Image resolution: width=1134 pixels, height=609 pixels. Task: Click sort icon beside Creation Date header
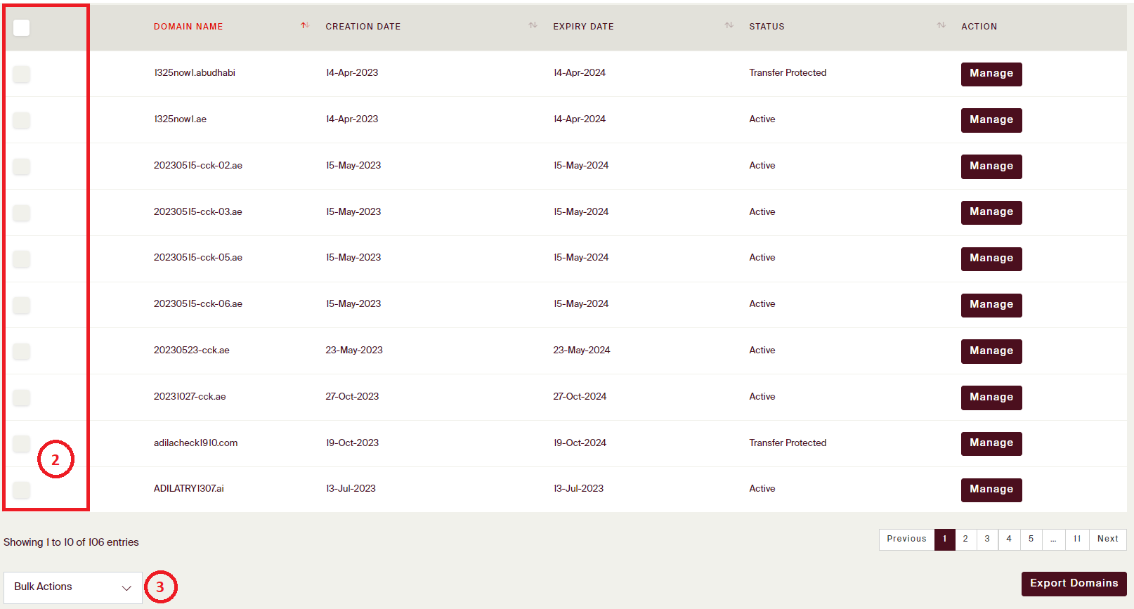coord(533,26)
